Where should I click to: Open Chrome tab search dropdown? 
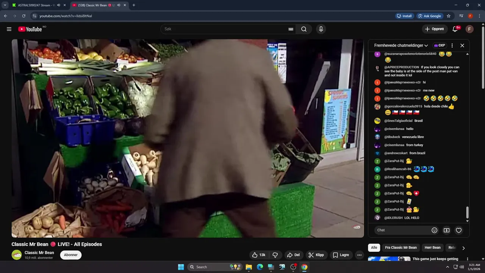click(5, 5)
